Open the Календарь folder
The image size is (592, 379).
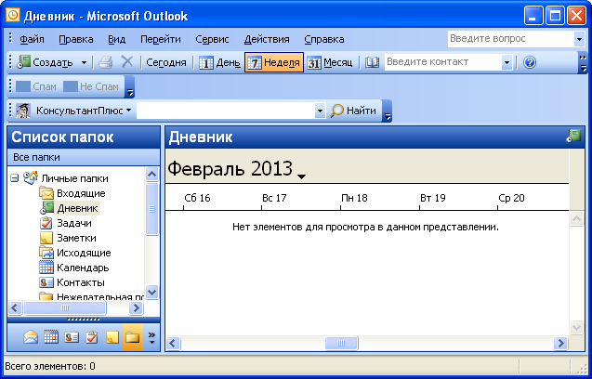[83, 268]
